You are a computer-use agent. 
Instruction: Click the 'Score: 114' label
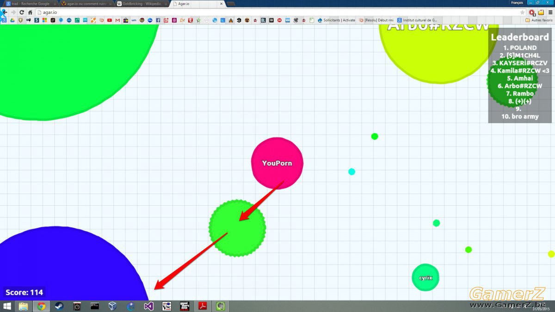coord(25,292)
